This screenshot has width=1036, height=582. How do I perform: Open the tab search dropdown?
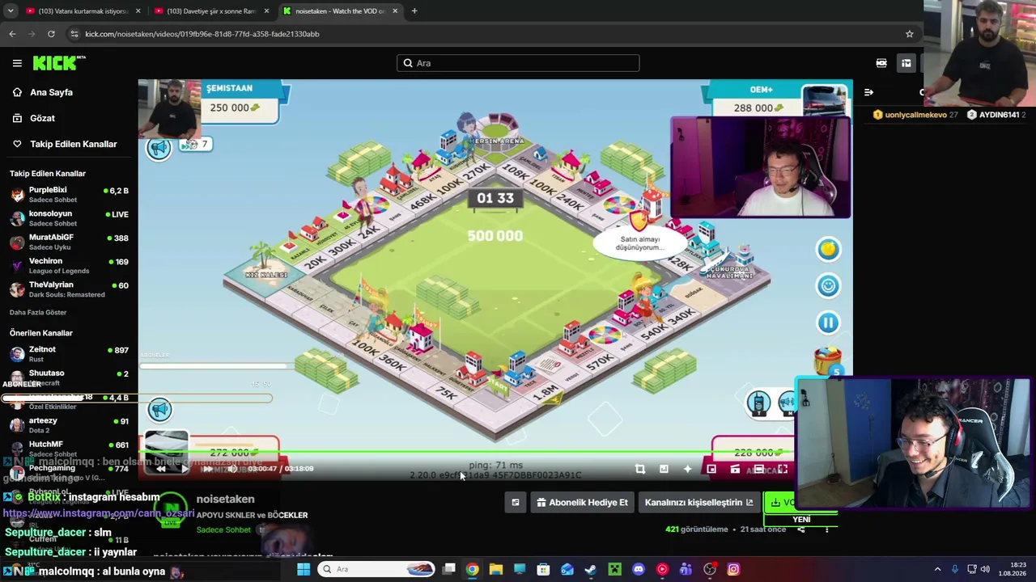point(10,11)
